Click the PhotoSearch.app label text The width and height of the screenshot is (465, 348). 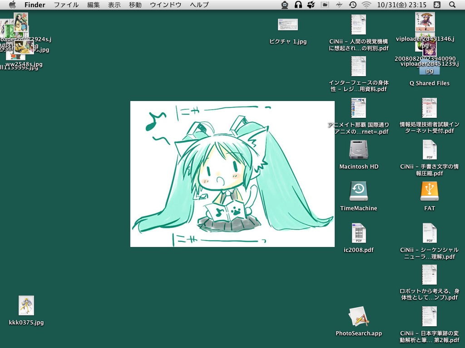359,333
